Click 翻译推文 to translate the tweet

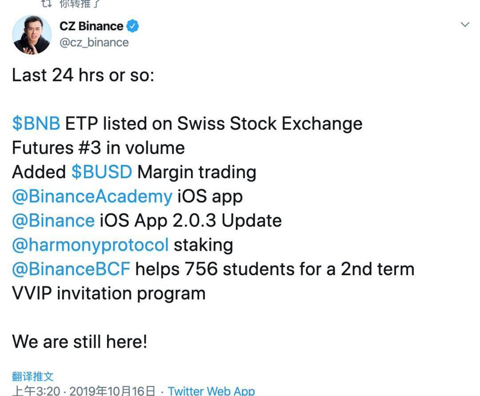point(33,377)
